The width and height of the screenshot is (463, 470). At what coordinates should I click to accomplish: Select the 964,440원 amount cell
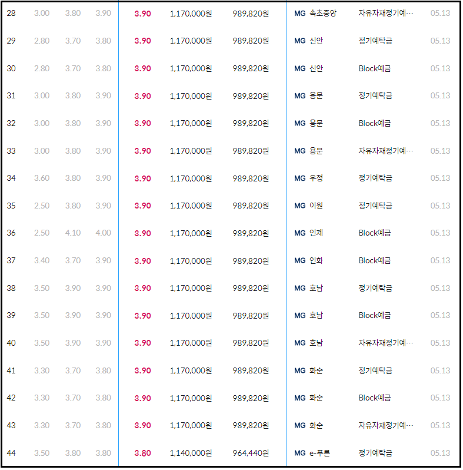[251, 454]
